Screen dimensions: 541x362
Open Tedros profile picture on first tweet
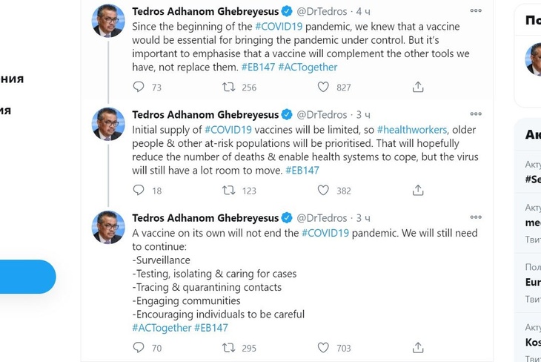click(x=108, y=21)
